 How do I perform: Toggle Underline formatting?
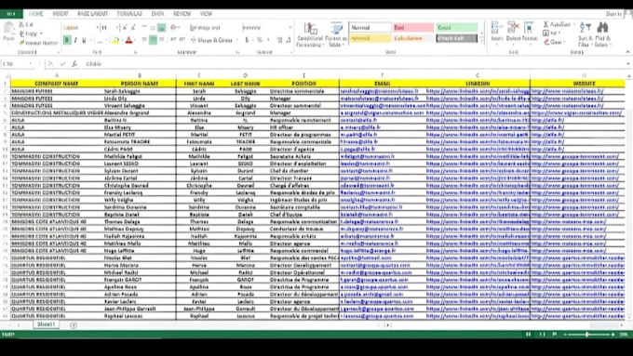pos(84,40)
